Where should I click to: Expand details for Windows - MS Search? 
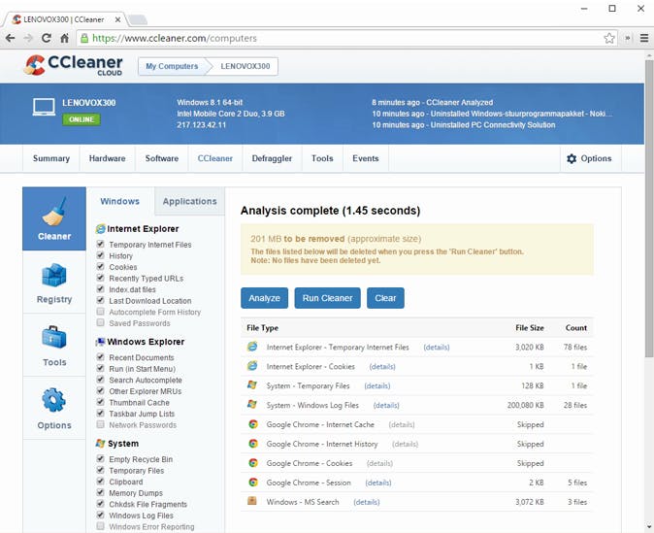pos(367,502)
